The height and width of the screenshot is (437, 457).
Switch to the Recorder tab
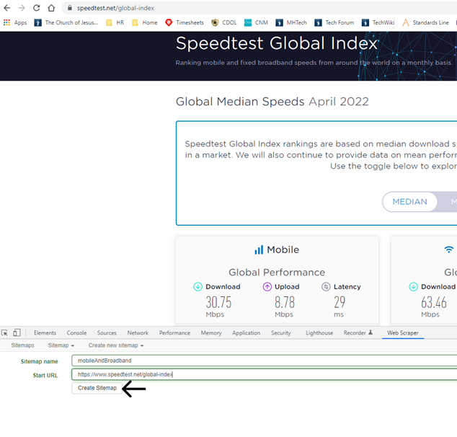tap(358, 333)
